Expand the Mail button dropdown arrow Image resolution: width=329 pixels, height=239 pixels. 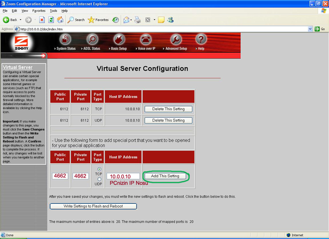tap(131, 20)
